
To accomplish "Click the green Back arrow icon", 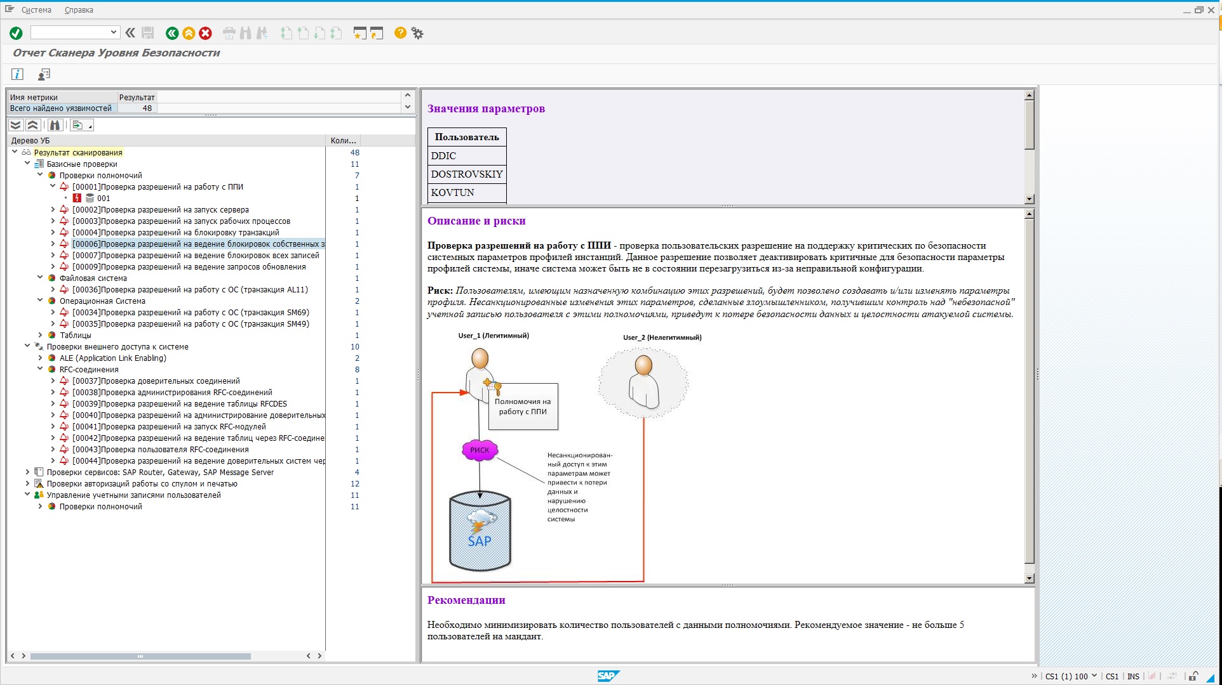I will [x=171, y=33].
